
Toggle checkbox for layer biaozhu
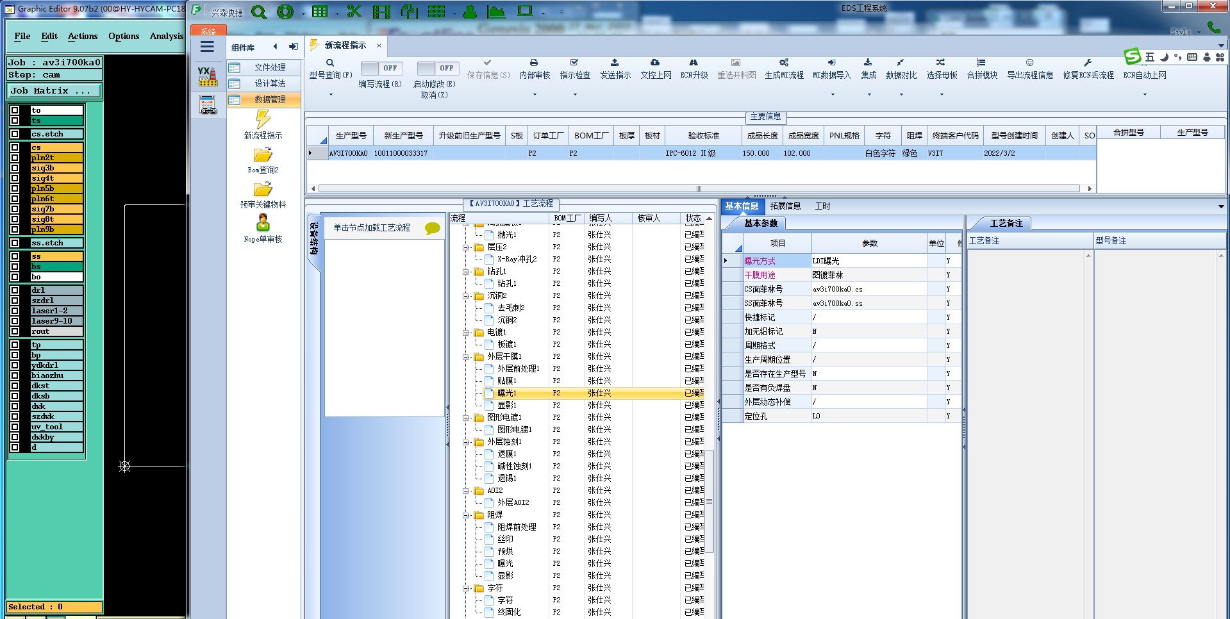[15, 376]
